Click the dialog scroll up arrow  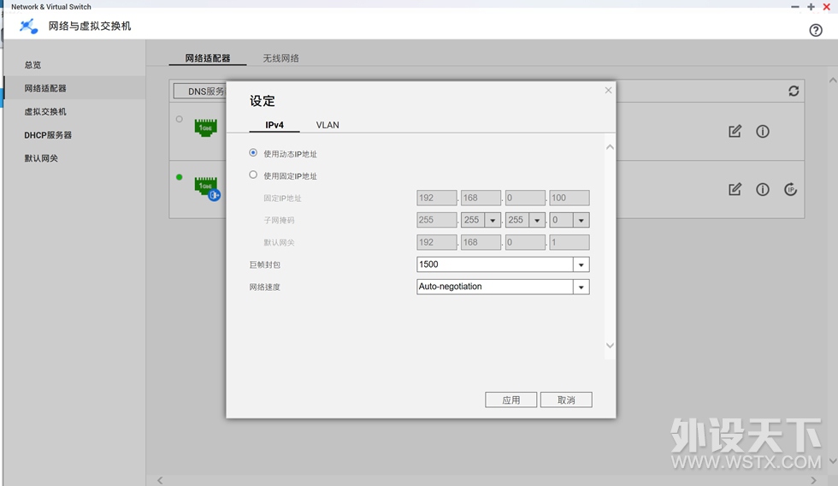[610, 147]
